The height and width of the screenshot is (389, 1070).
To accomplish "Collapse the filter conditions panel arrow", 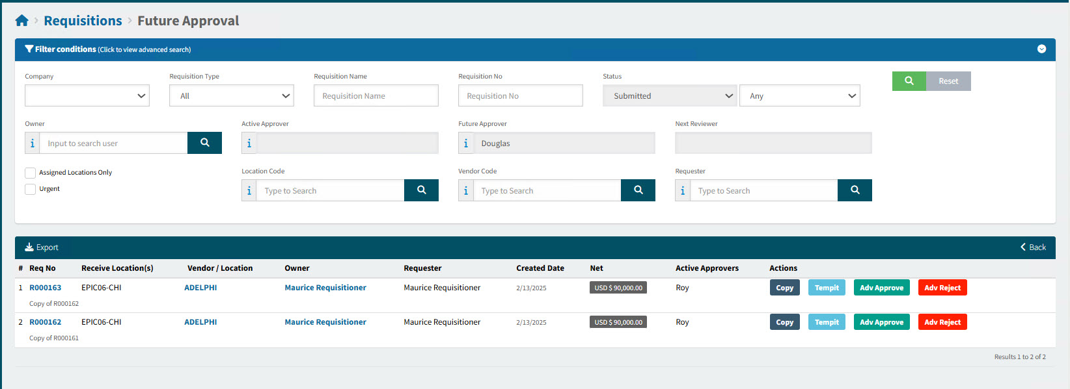I will pos(1041,49).
